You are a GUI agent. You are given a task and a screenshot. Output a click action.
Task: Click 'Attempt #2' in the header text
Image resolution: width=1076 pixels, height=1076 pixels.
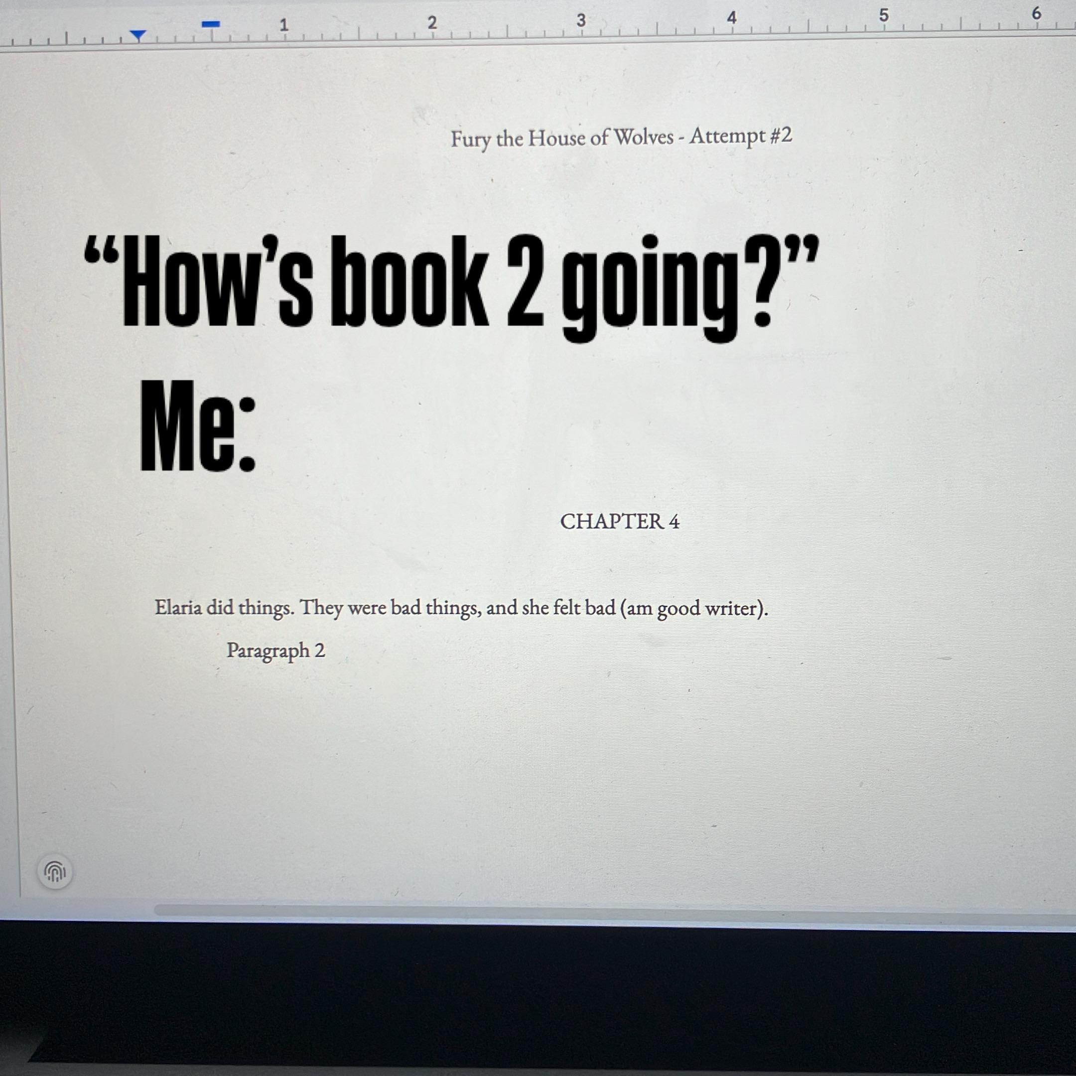pyautogui.click(x=741, y=136)
